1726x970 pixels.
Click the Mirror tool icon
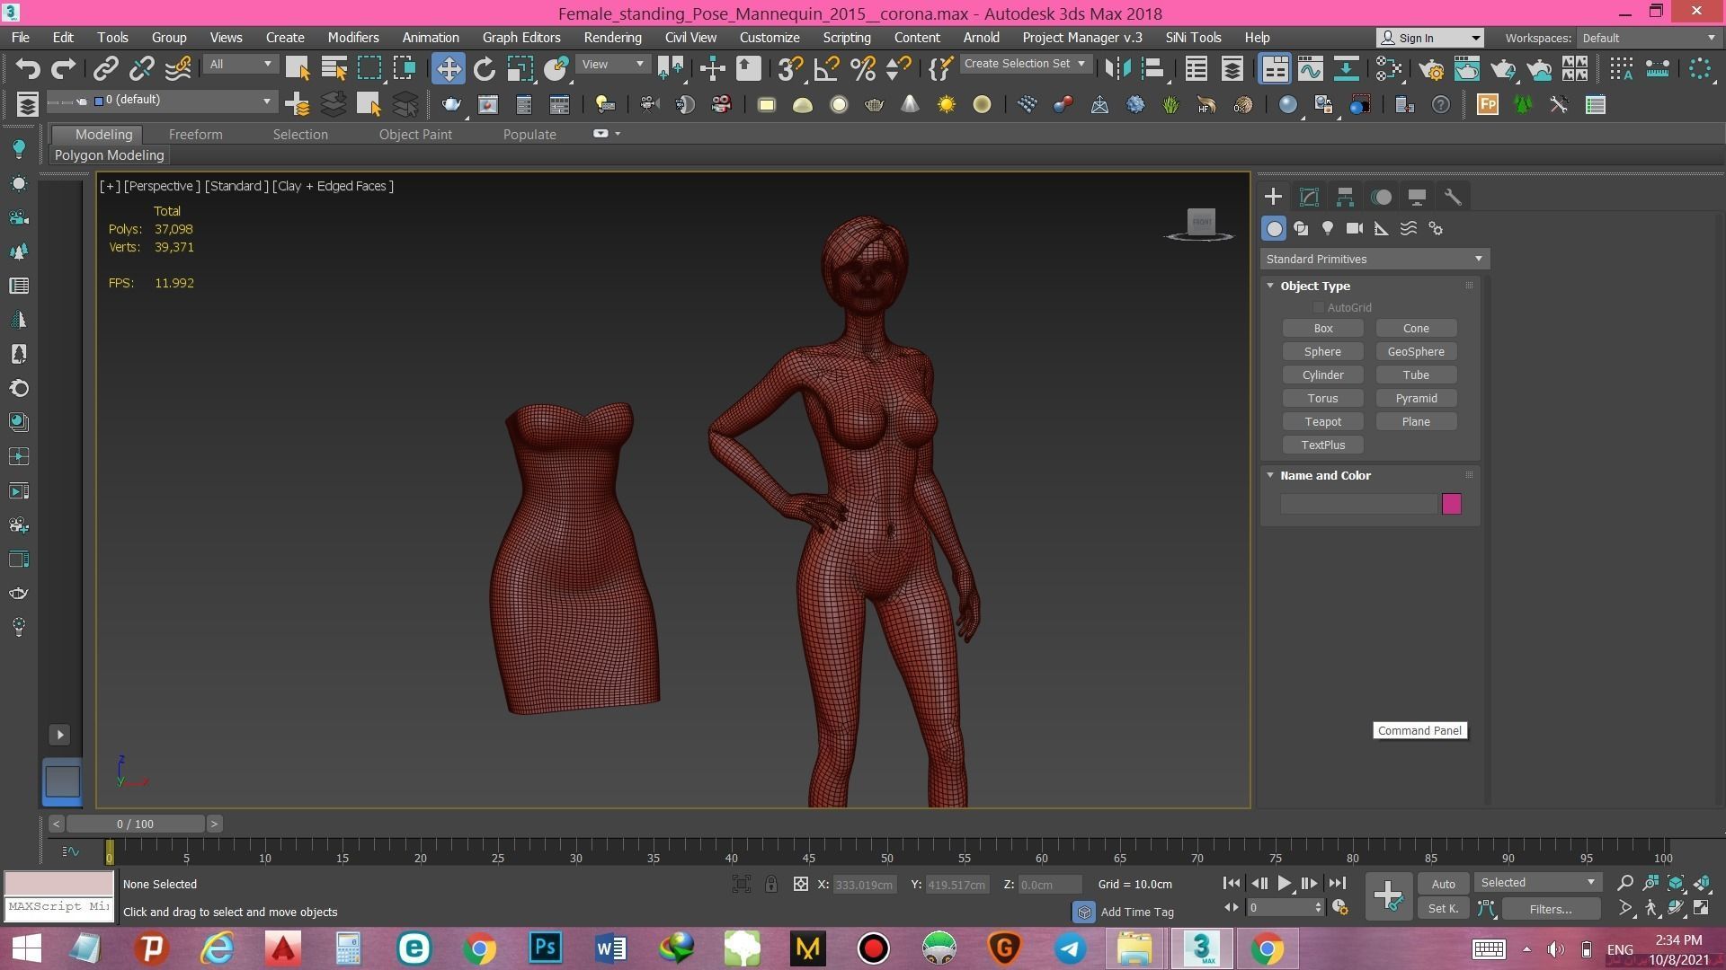pyautogui.click(x=1117, y=68)
